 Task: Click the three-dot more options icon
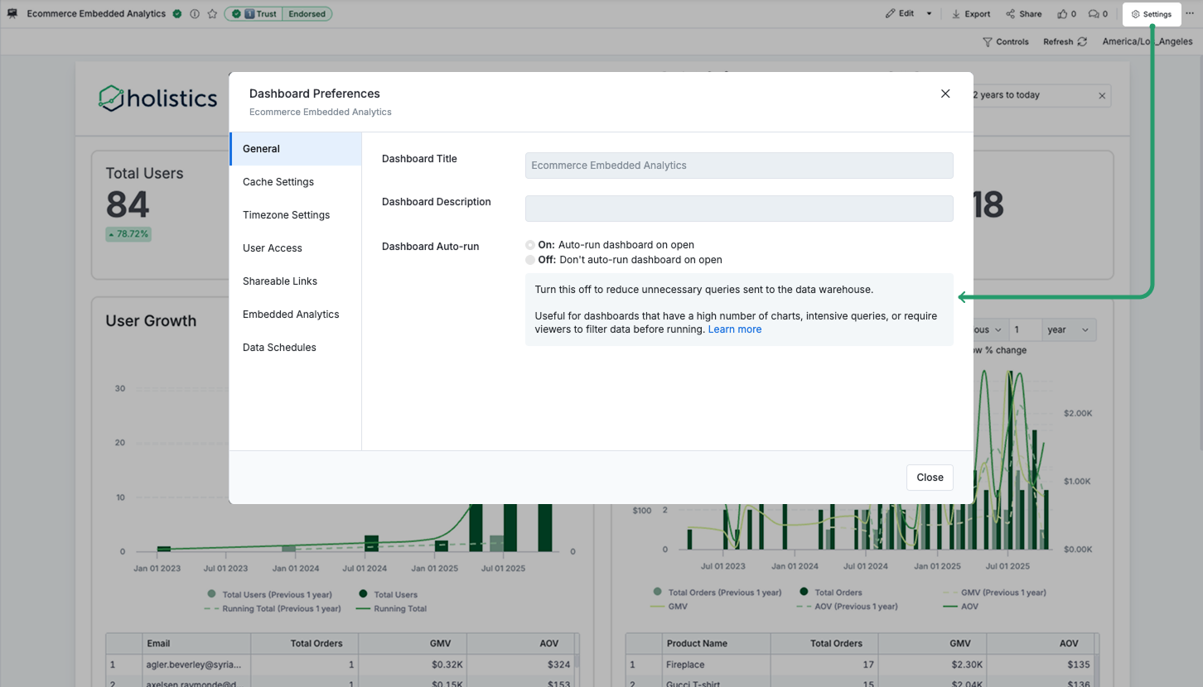coord(1191,14)
